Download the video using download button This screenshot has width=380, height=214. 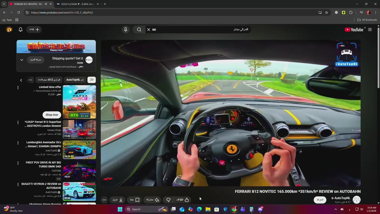point(118,200)
